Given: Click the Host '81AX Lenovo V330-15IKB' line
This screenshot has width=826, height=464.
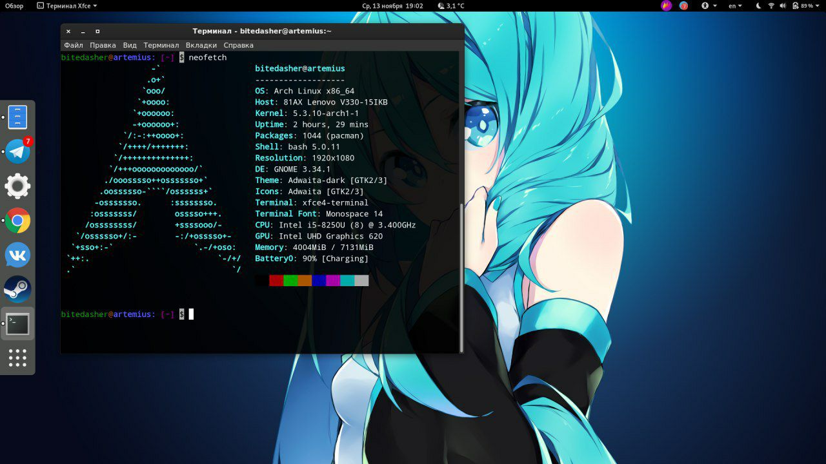Looking at the screenshot, I should point(321,102).
